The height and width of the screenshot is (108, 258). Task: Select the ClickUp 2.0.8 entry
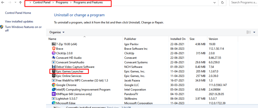point(64,53)
